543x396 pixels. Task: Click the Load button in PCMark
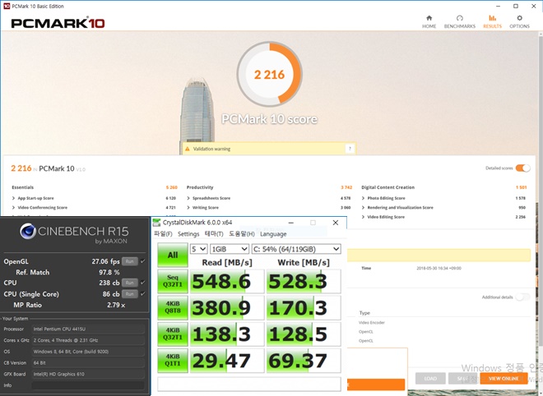430,379
